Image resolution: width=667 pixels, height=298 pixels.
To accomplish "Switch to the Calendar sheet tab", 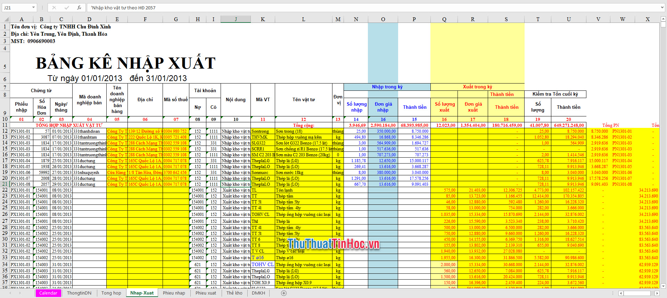I will pos(48,293).
